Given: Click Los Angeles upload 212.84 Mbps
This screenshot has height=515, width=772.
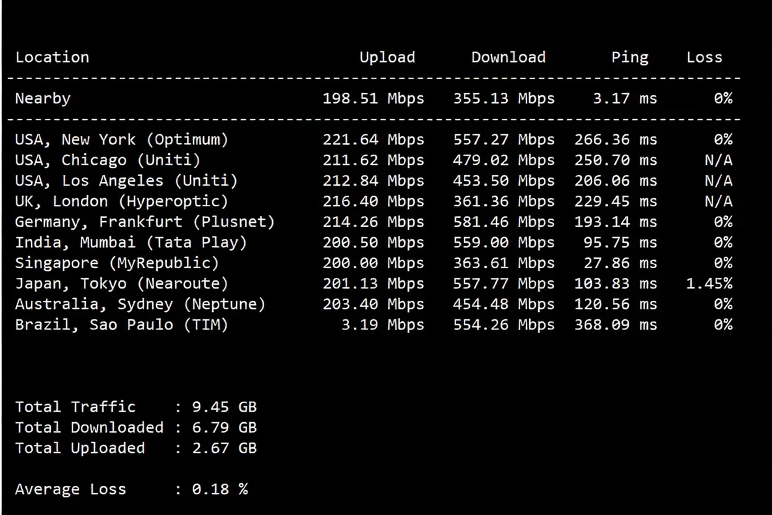Looking at the screenshot, I should (374, 181).
